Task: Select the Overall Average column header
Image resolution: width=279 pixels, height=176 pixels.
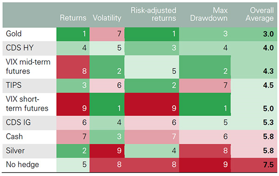Action: (259, 14)
